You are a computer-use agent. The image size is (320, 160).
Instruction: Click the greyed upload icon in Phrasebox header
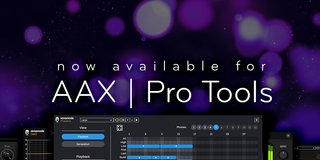coord(132,120)
